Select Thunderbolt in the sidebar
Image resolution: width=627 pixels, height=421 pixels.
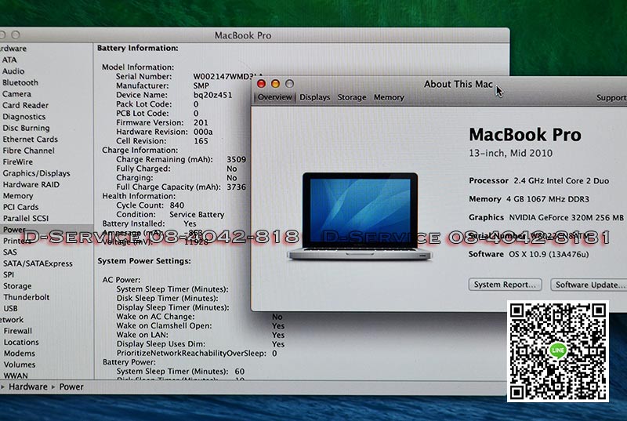[x=27, y=297]
